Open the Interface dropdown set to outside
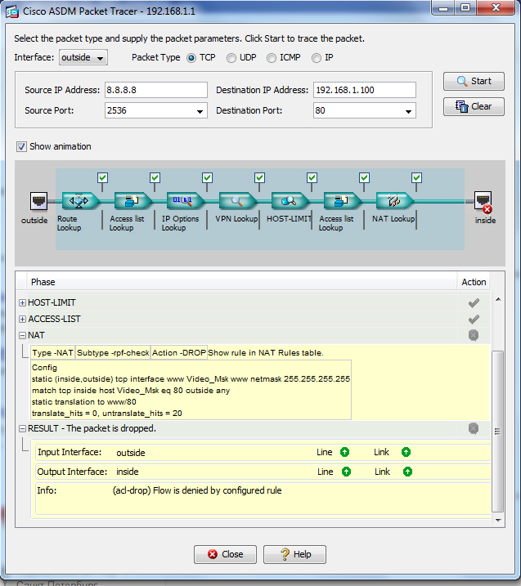The image size is (521, 586). point(83,57)
